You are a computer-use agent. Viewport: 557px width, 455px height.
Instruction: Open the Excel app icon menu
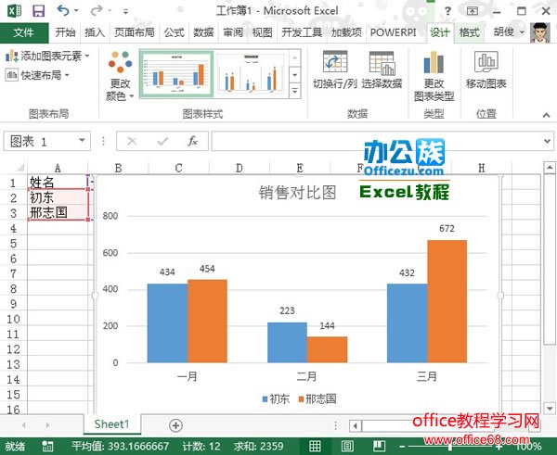pyautogui.click(x=15, y=10)
